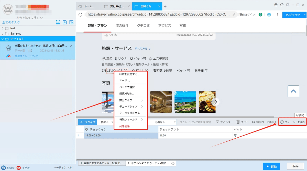
Task: Close the ホテルシギラミラージュ bottom tab
Action: tap(173, 163)
